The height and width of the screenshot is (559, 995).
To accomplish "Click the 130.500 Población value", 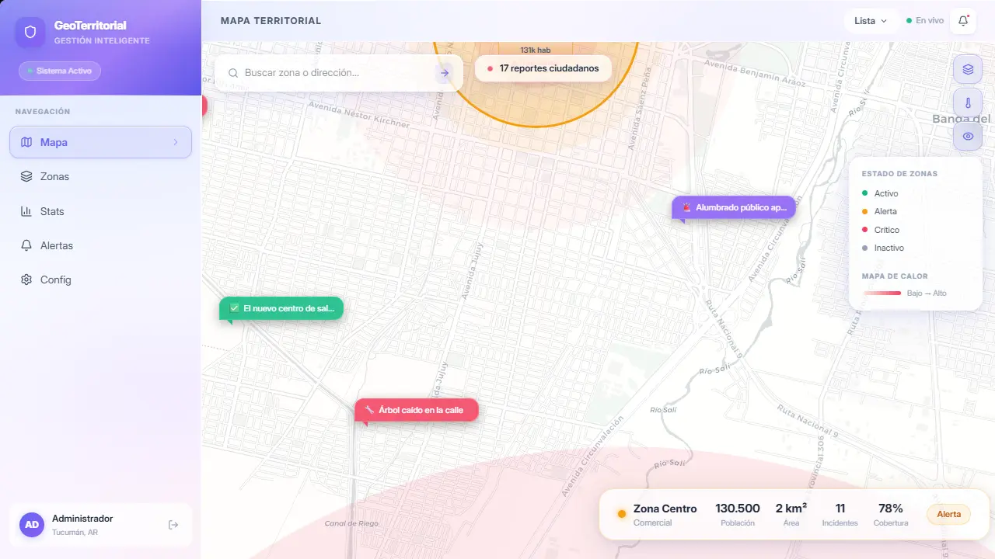I will [738, 509].
